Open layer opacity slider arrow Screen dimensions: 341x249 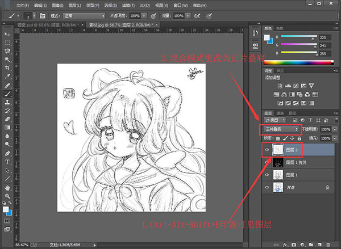coord(335,129)
